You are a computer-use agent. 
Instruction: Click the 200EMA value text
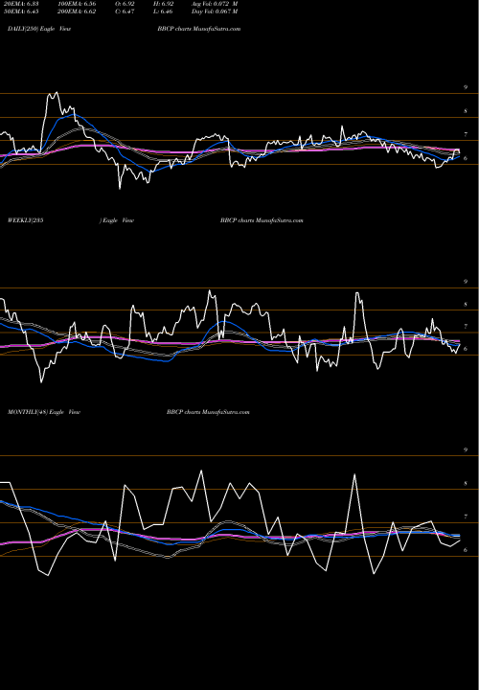pos(77,11)
